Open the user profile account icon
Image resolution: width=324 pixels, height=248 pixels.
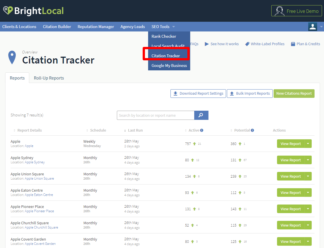[313, 26]
